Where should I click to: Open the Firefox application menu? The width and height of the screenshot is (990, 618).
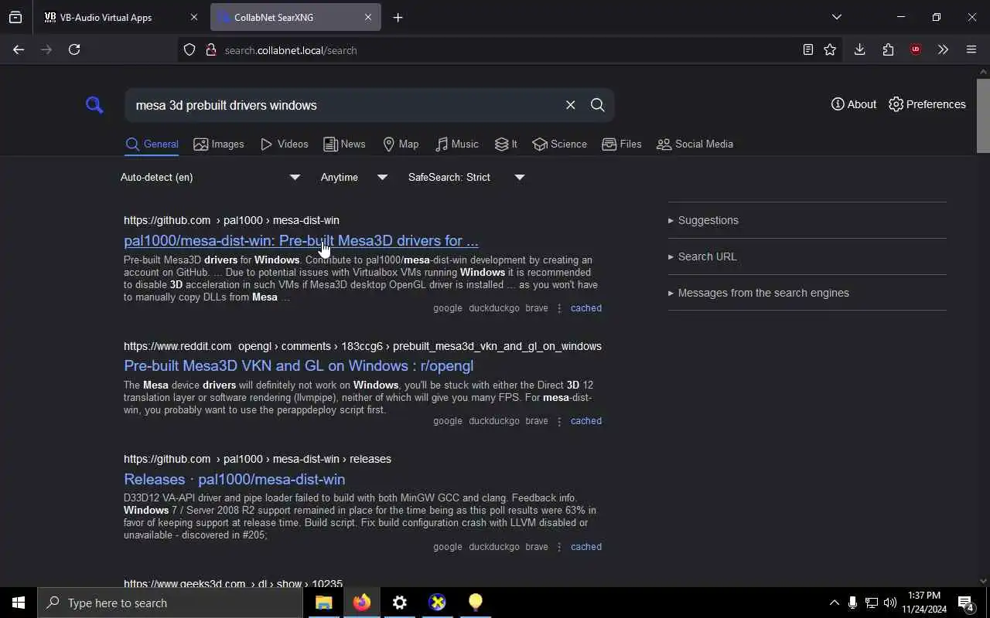coord(971,49)
